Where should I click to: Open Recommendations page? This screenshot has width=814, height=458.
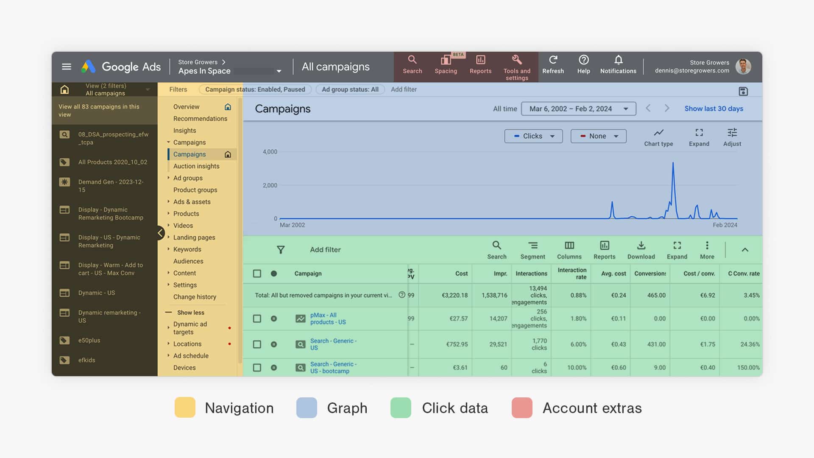click(200, 119)
